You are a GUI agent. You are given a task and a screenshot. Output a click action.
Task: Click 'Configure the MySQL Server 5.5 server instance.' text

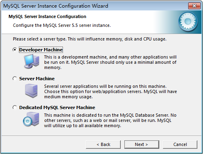click(62, 25)
